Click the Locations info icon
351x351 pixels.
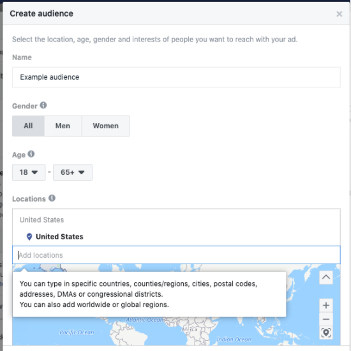point(52,198)
